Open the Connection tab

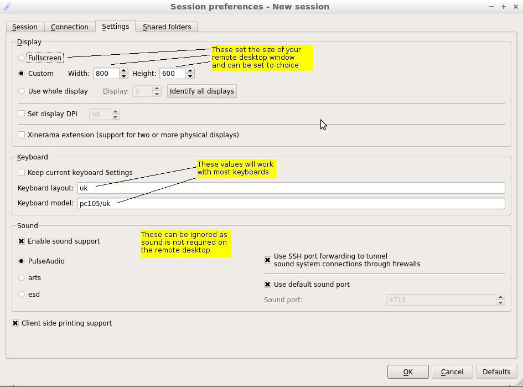(70, 27)
